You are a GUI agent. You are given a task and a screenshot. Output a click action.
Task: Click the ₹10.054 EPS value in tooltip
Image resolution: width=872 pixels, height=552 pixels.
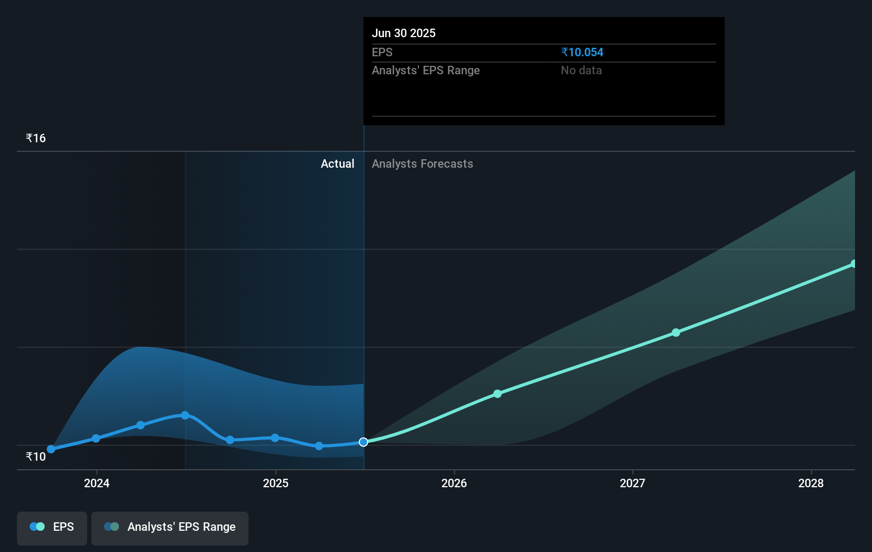point(582,52)
